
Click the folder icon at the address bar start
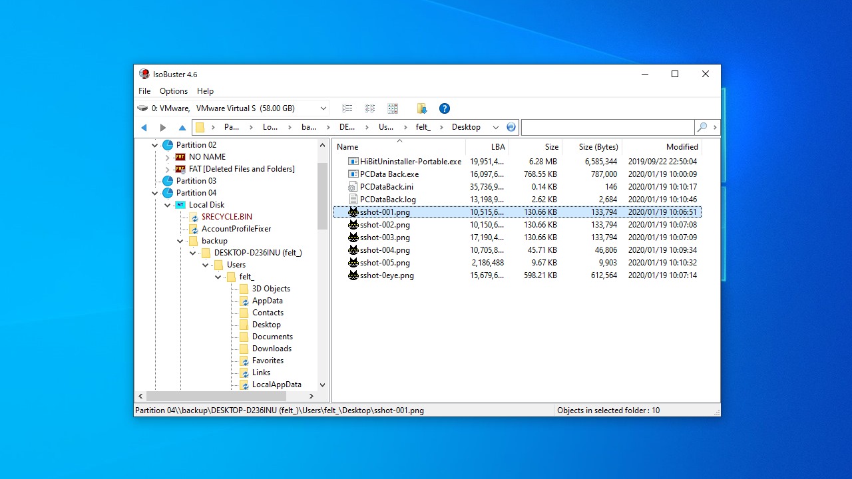[x=200, y=127]
